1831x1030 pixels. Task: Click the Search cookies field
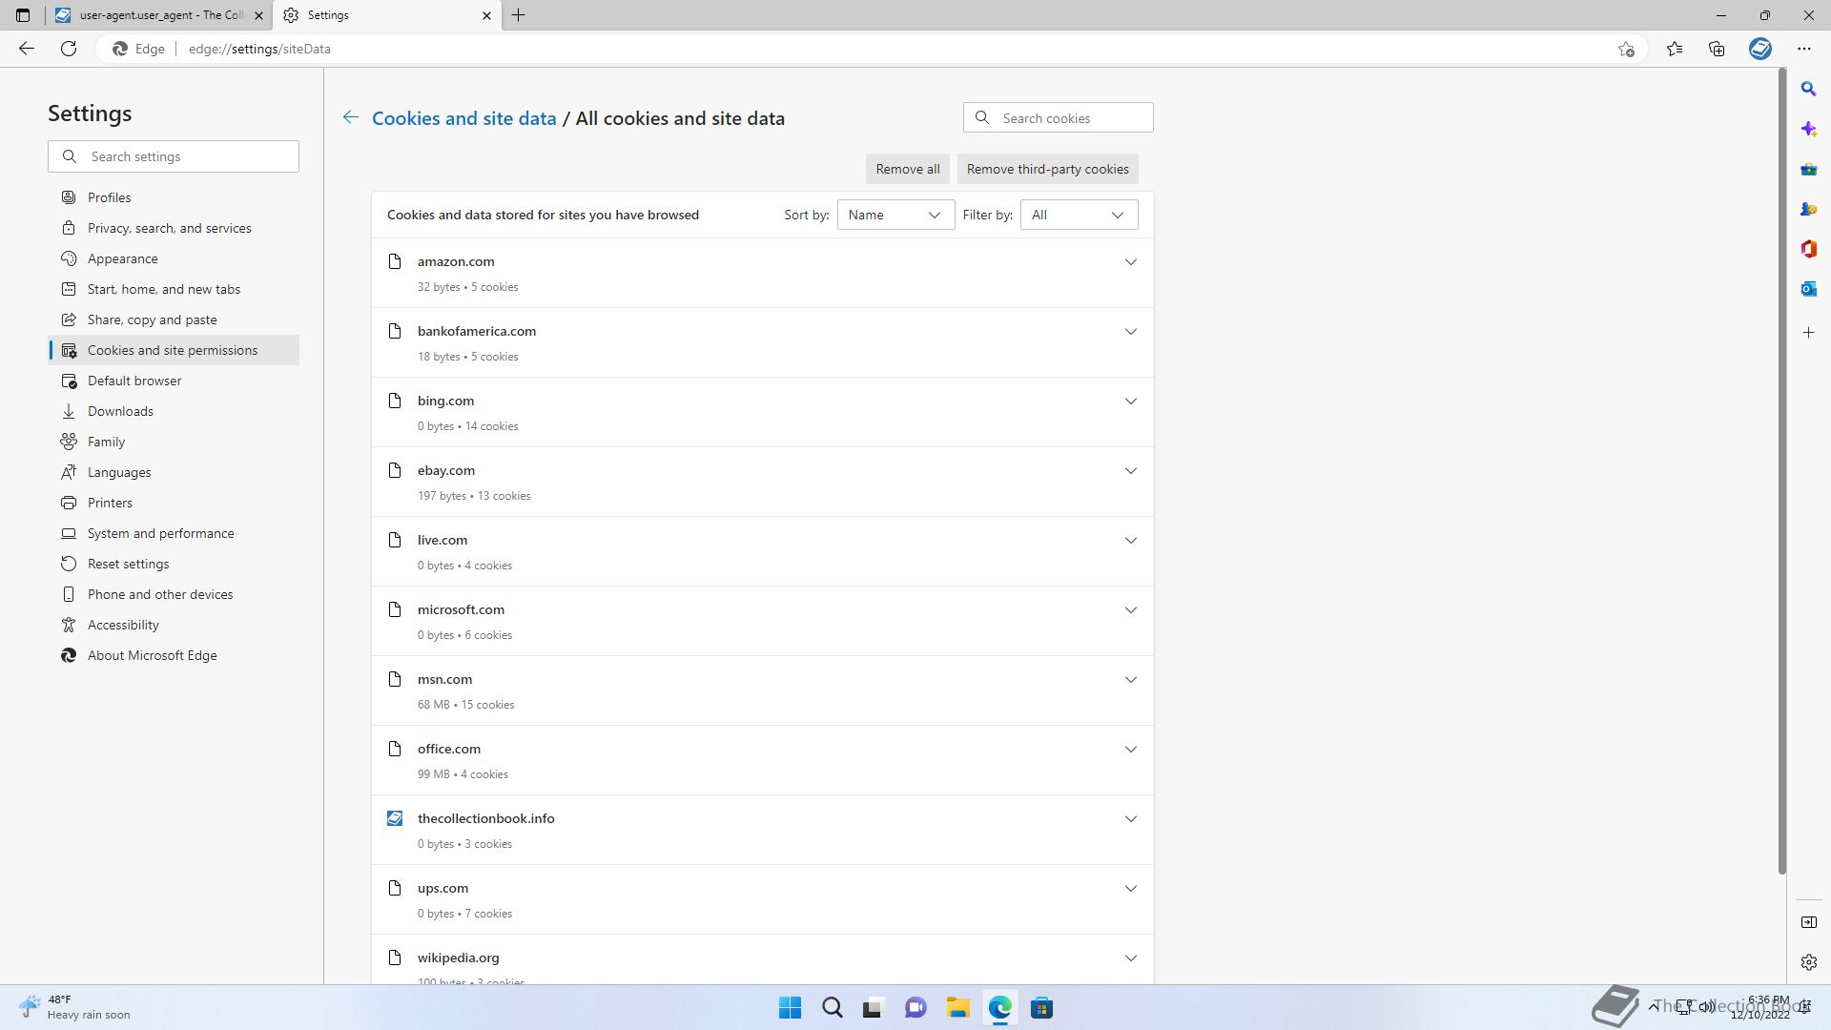click(x=1058, y=118)
